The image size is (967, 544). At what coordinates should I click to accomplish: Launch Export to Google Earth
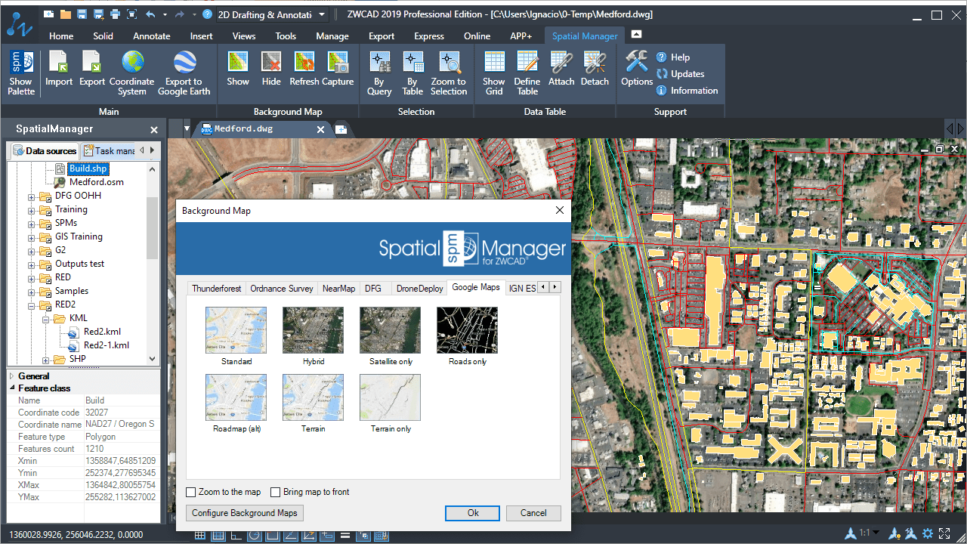click(x=184, y=73)
